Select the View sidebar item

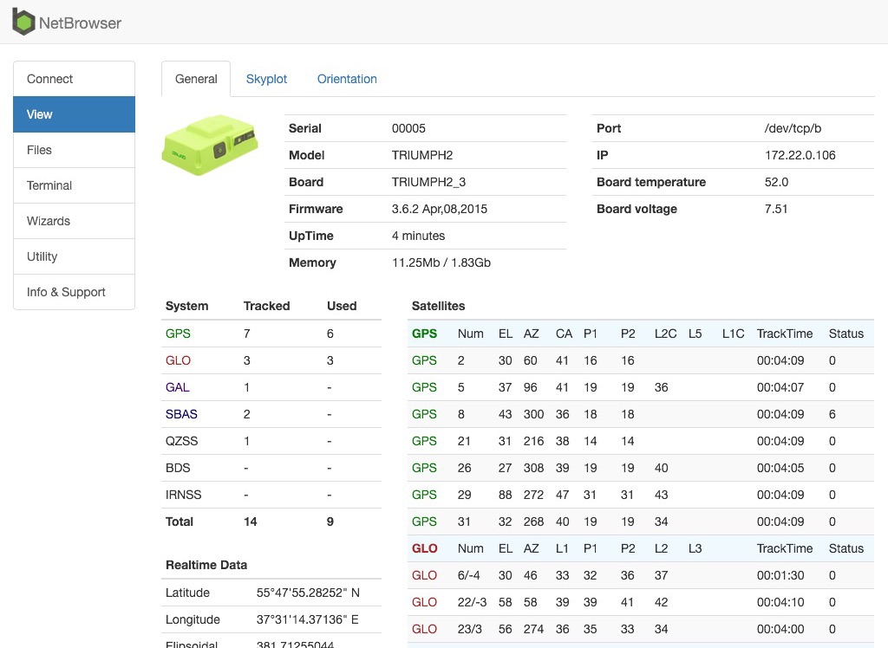(x=75, y=114)
